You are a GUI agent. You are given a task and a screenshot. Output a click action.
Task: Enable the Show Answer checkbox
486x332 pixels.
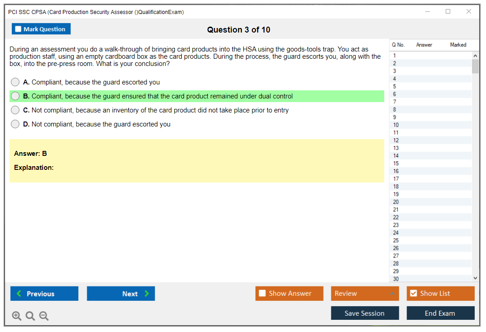pyautogui.click(x=262, y=294)
